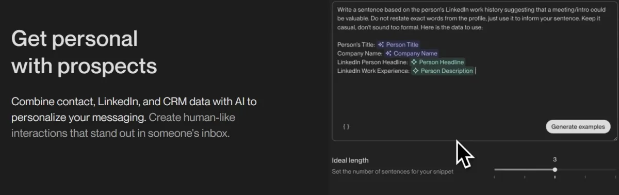Set Ideal length slider to first tick

pos(495,177)
